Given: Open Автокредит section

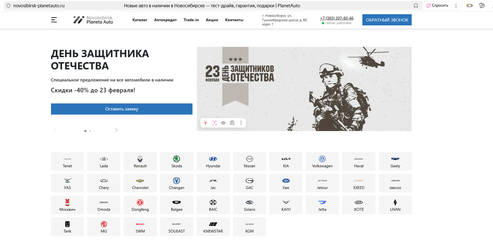Looking at the screenshot, I should click(166, 20).
